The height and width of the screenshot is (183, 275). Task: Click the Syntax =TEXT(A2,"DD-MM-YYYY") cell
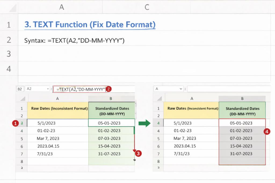pyautogui.click(x=74, y=40)
